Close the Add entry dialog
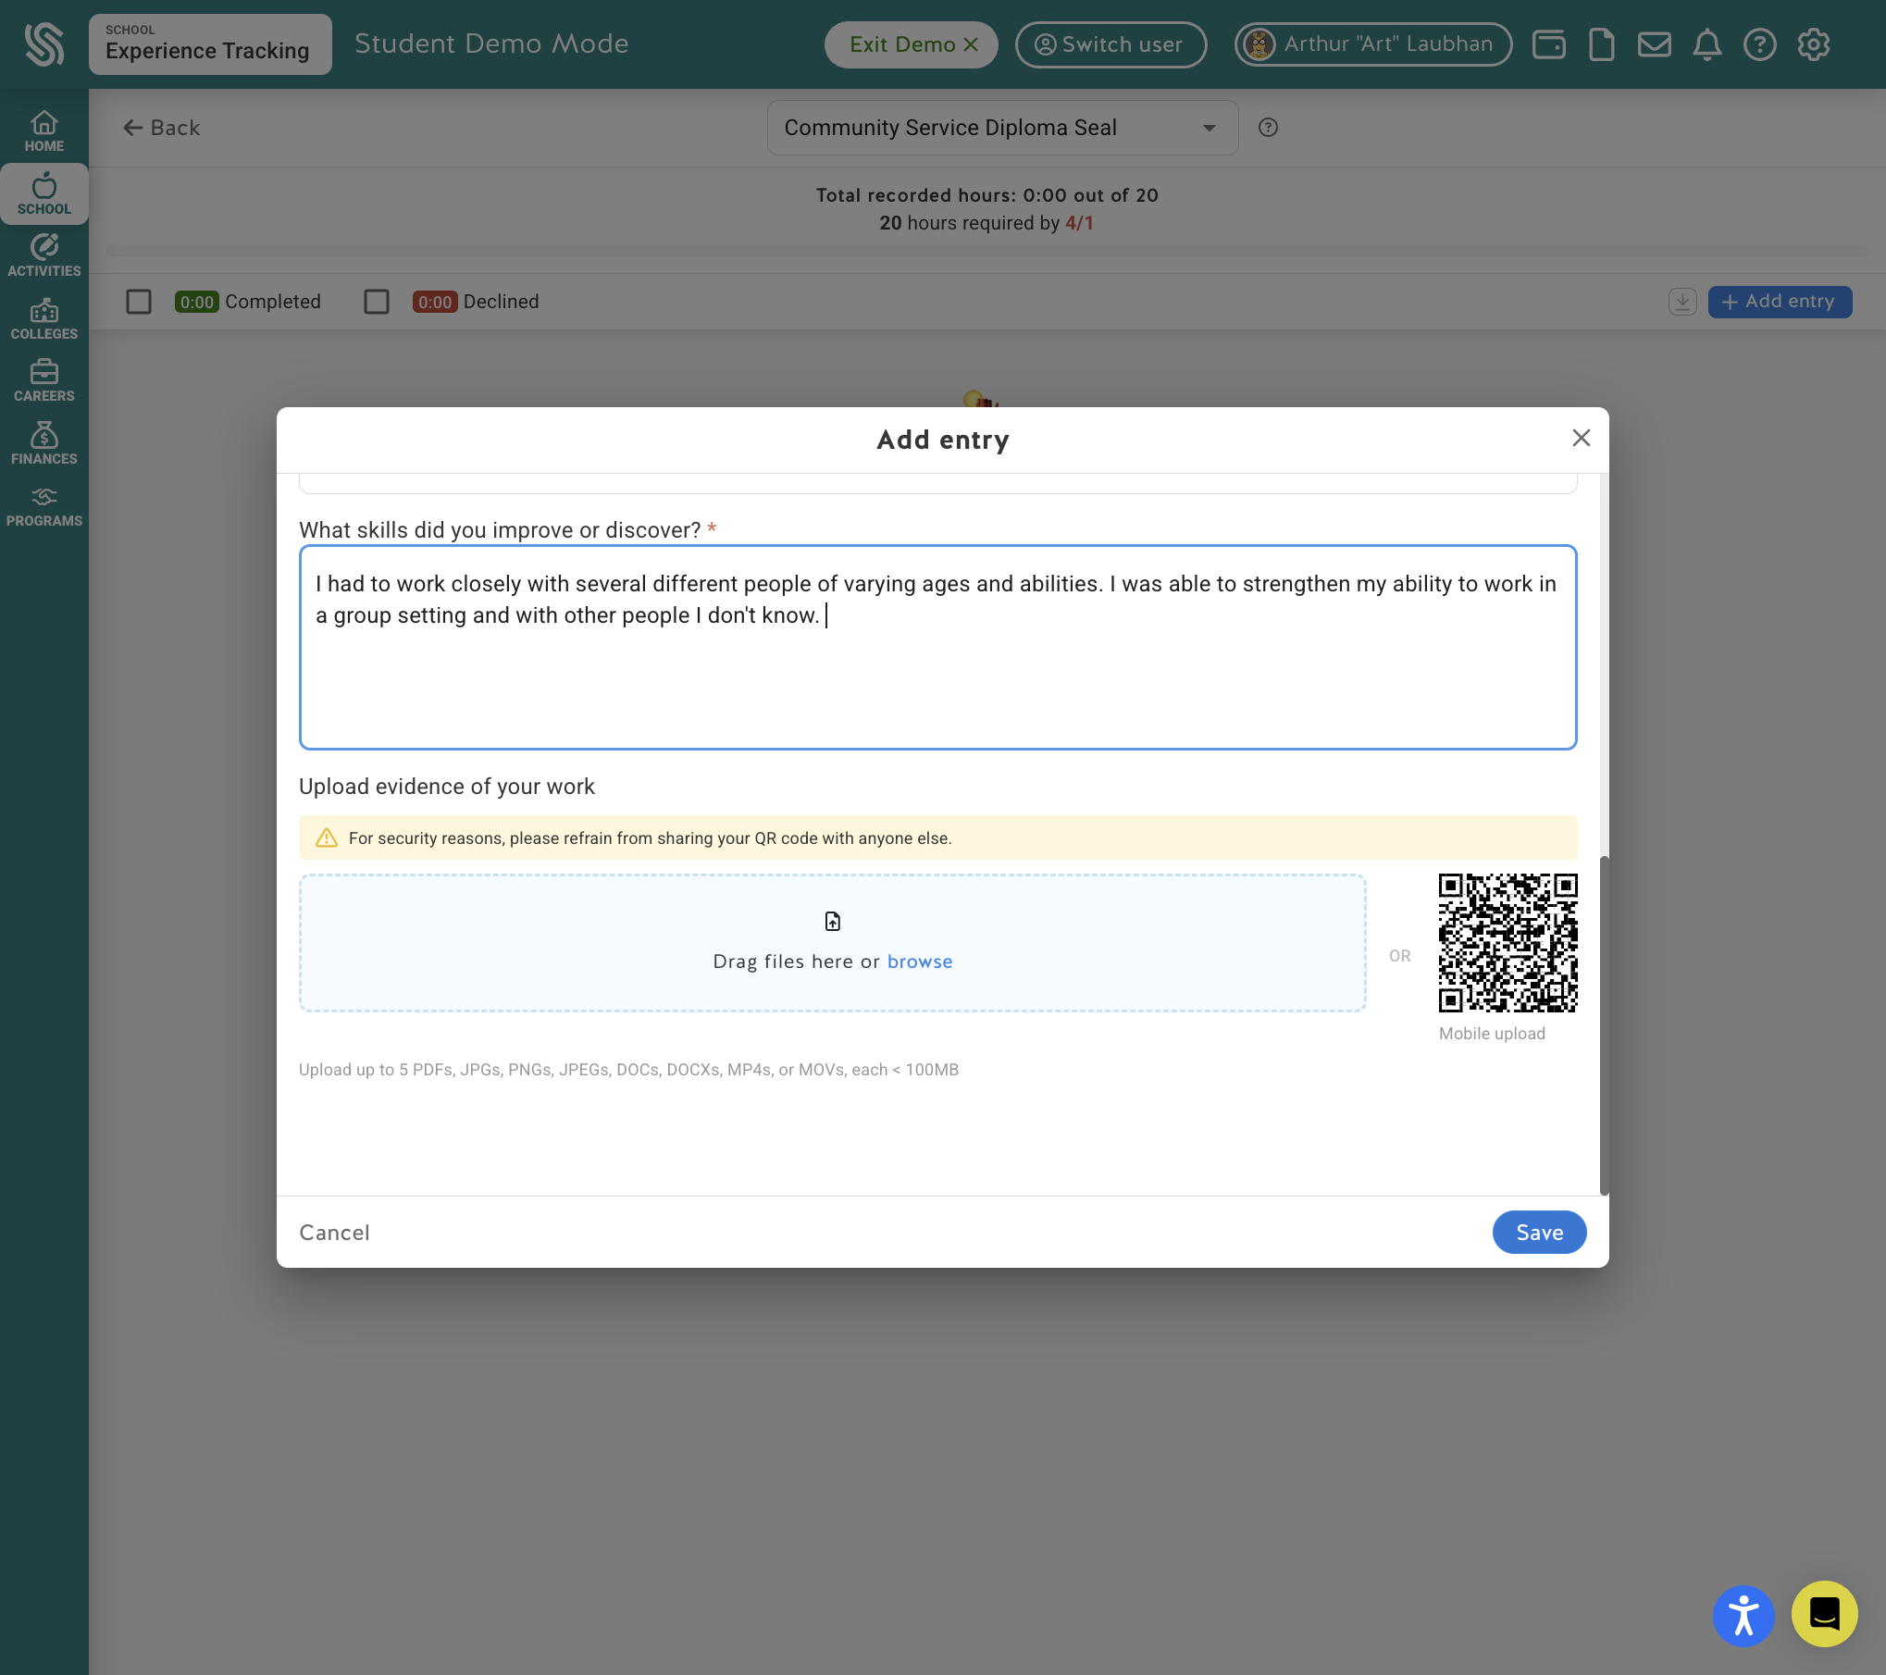This screenshot has height=1675, width=1886. [1582, 439]
